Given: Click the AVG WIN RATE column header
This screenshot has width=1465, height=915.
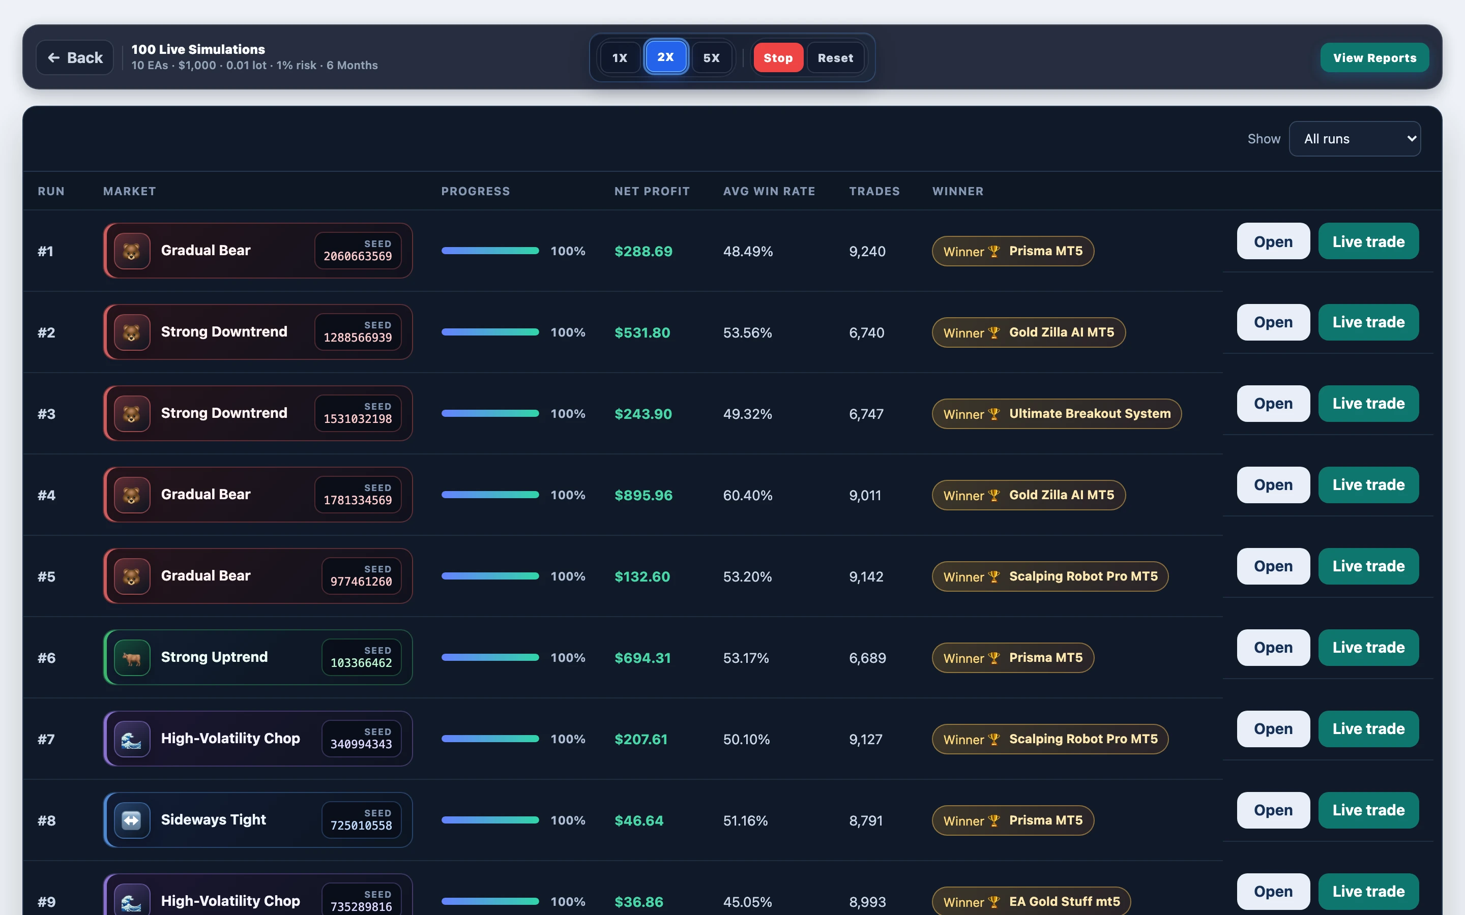Looking at the screenshot, I should tap(769, 191).
